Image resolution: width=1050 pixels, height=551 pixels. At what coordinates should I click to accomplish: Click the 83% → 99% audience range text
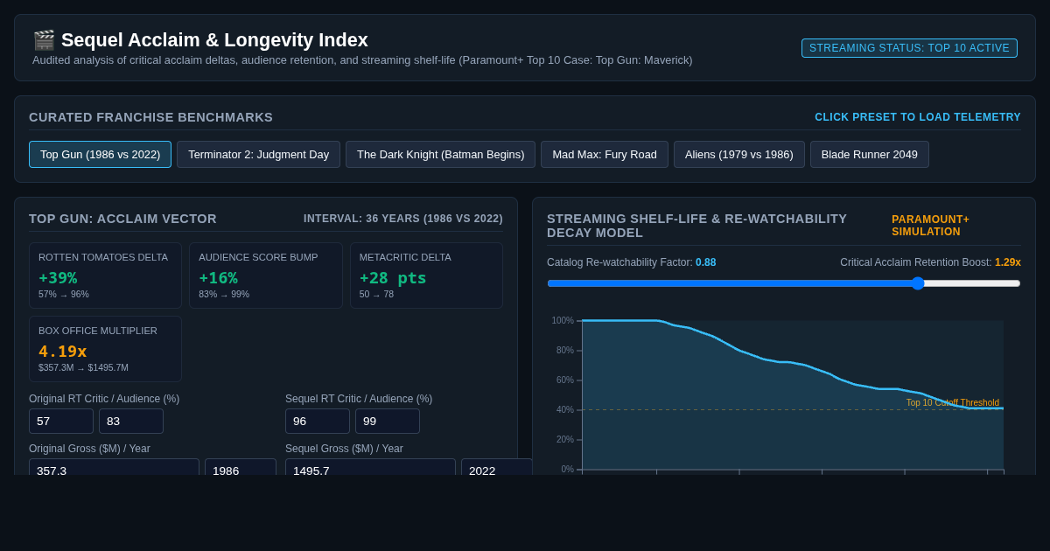[x=224, y=295]
